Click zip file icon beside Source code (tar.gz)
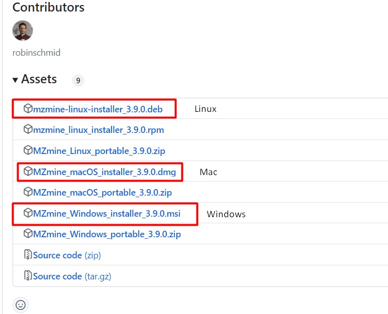 coord(28,275)
